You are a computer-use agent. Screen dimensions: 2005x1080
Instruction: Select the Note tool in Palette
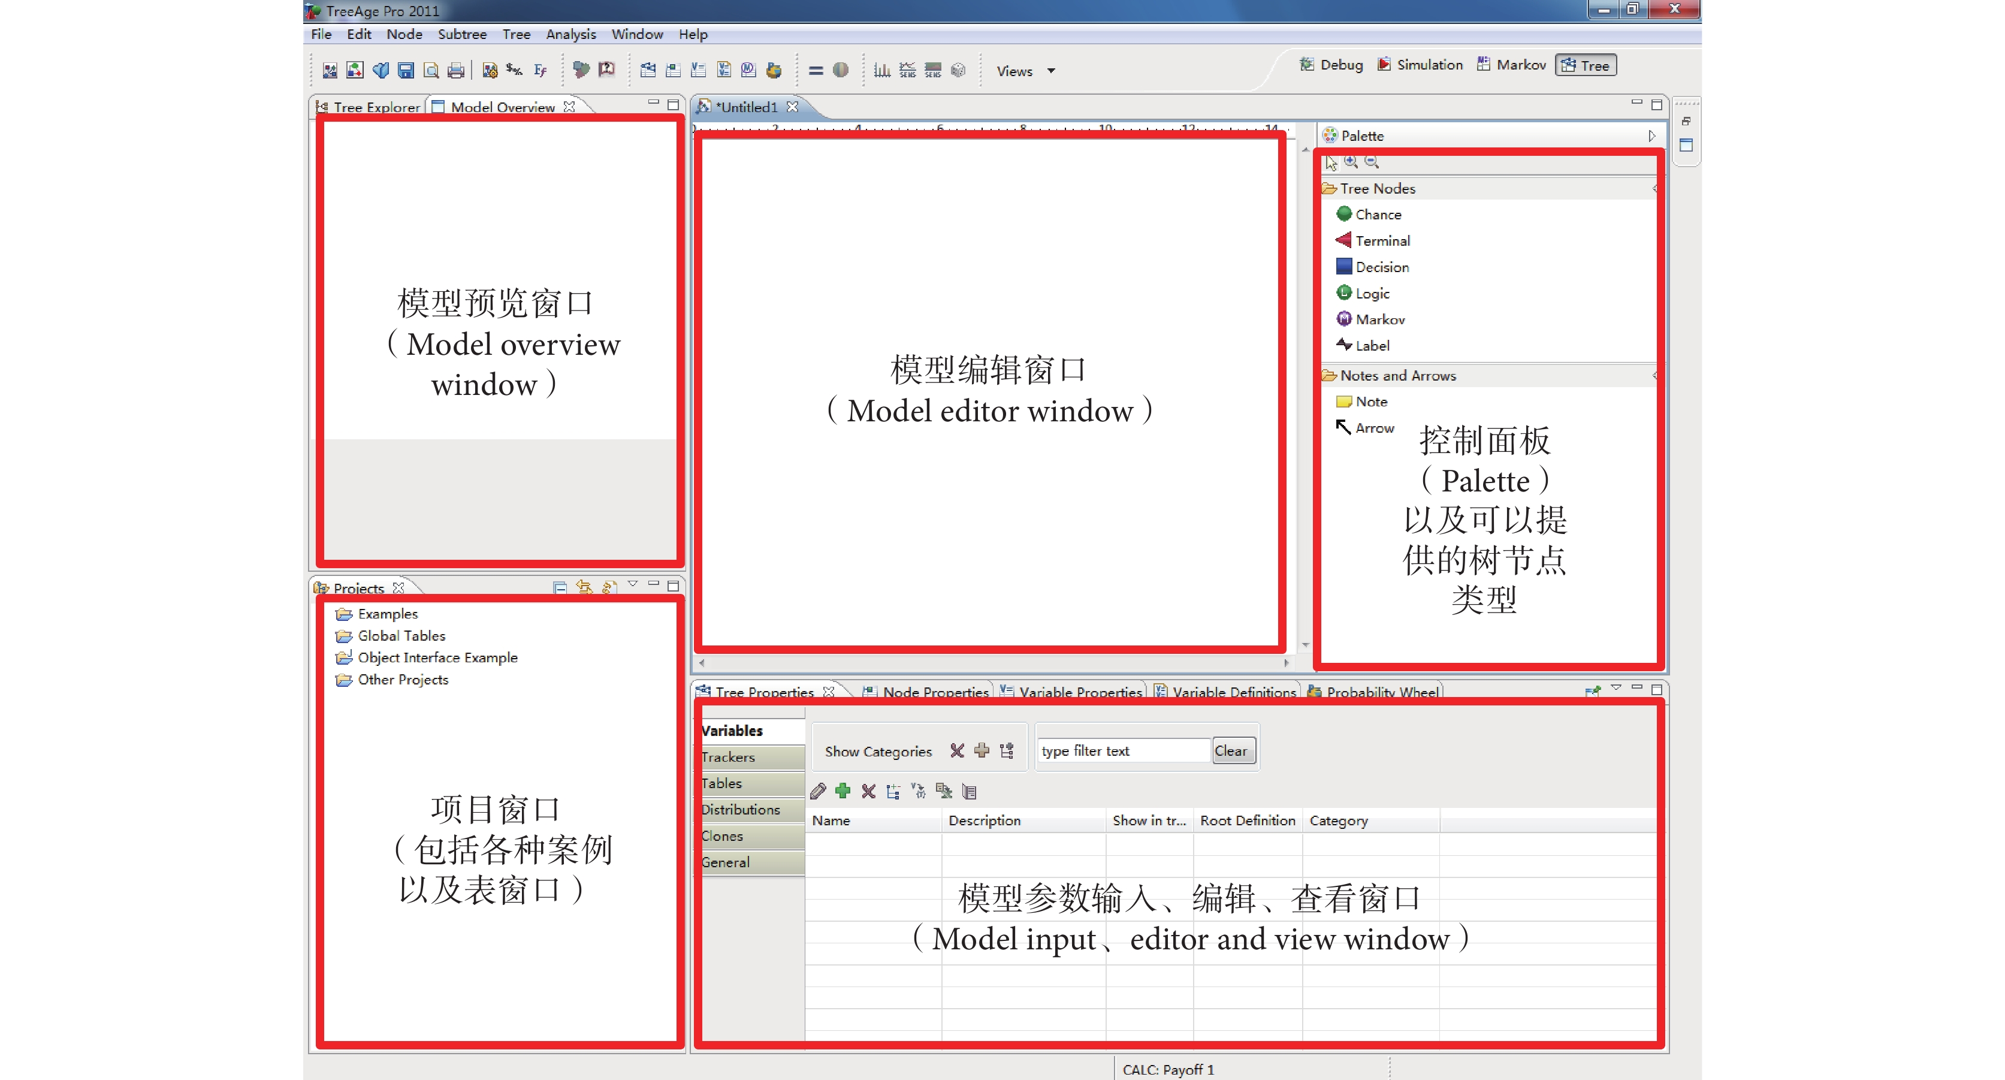tap(1361, 402)
